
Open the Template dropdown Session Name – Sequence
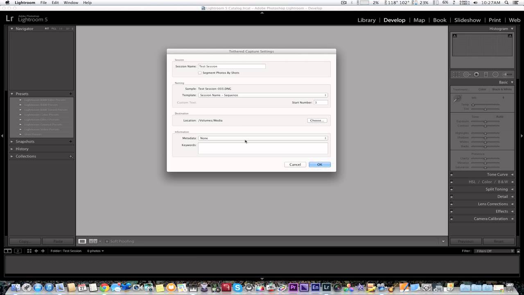(263, 95)
